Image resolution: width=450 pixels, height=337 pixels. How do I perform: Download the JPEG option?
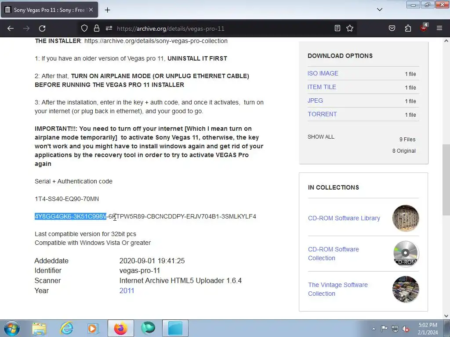(x=315, y=100)
